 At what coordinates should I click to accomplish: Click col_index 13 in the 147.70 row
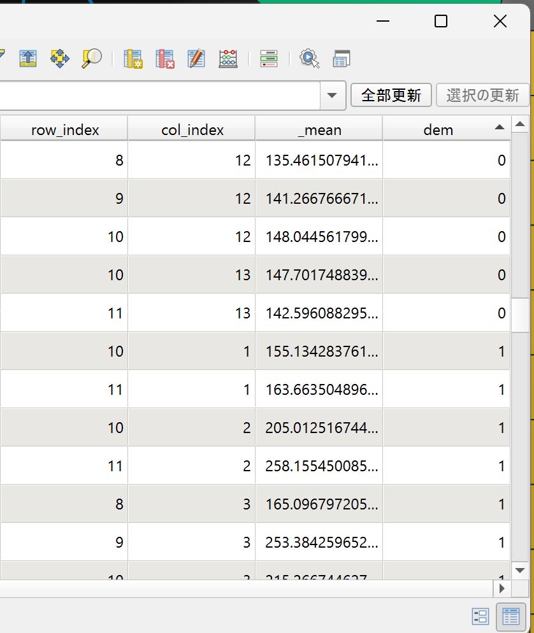point(192,275)
